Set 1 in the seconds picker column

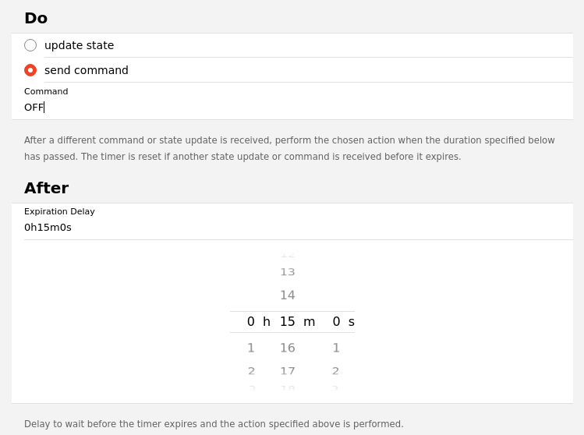pyautogui.click(x=336, y=348)
